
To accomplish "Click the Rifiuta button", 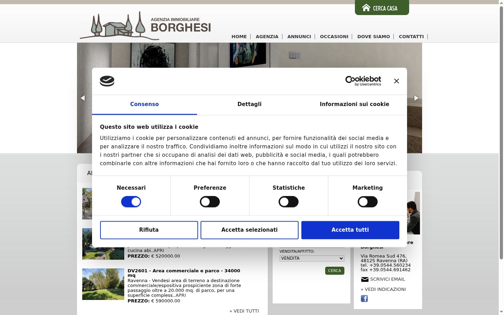I will 149,230.
